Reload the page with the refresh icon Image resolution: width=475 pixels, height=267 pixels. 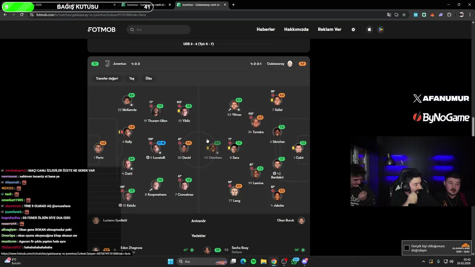(22, 14)
